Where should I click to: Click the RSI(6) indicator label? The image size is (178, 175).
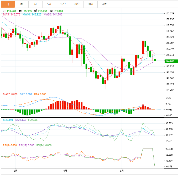[x=10, y=145]
